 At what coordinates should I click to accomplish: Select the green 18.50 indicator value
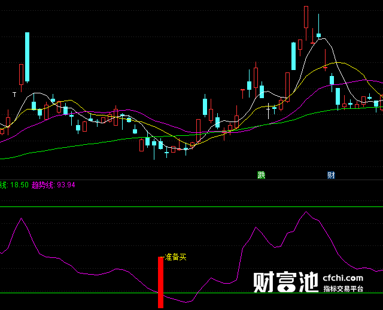pos(20,185)
